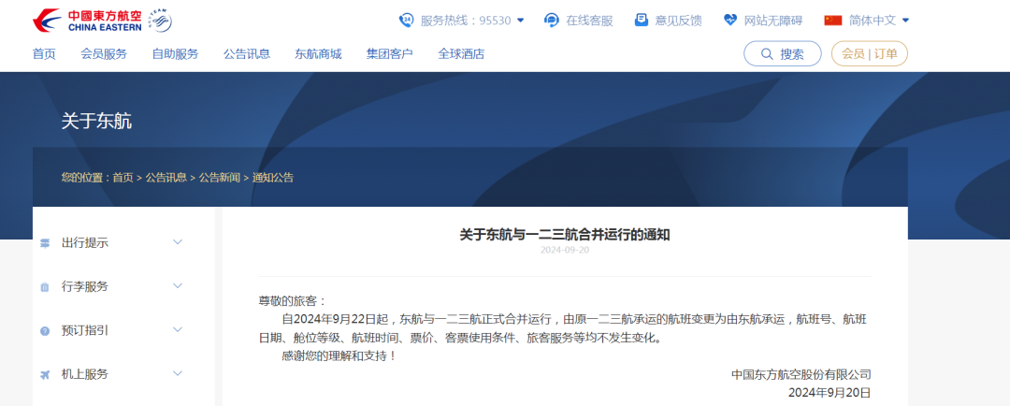Click the online customer service chat icon

[552, 20]
